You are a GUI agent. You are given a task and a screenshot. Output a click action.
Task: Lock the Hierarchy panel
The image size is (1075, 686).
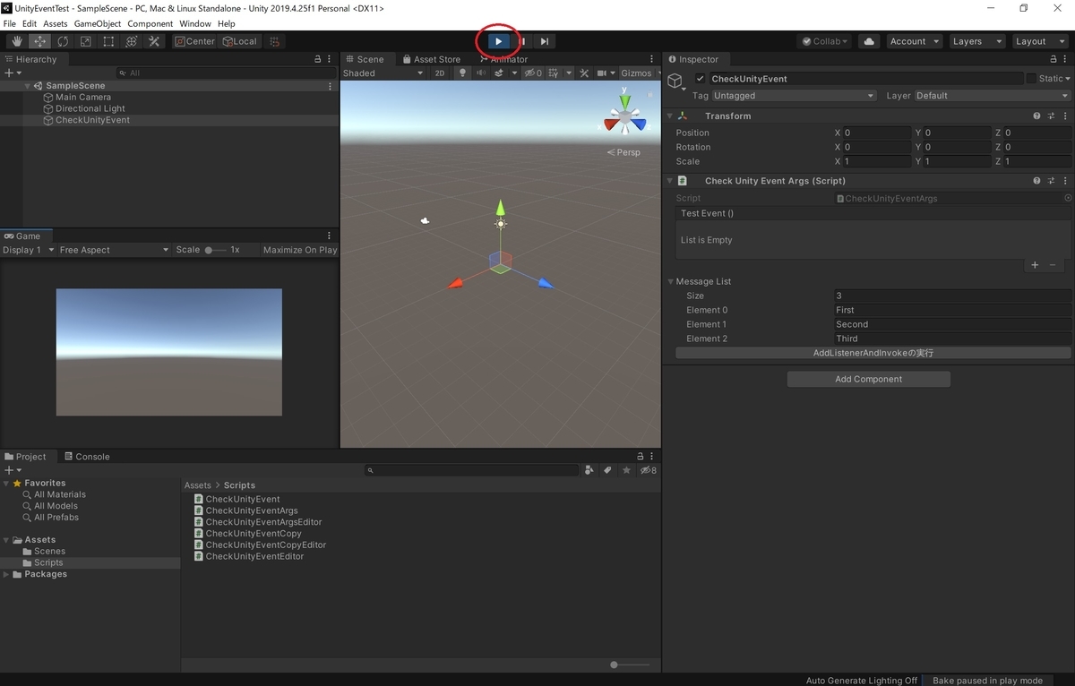pos(317,59)
